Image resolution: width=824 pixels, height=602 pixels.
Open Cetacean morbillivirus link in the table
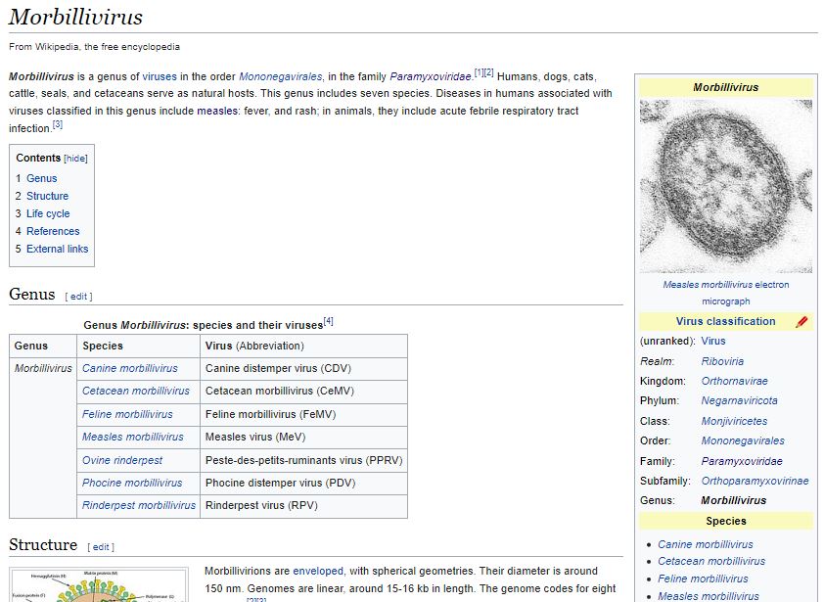point(136,392)
